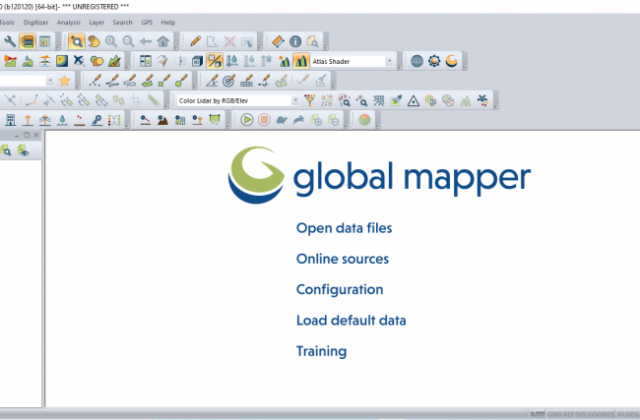Toggle the path profile split-view button
Viewport: 640px width, 420px height.
(215, 61)
